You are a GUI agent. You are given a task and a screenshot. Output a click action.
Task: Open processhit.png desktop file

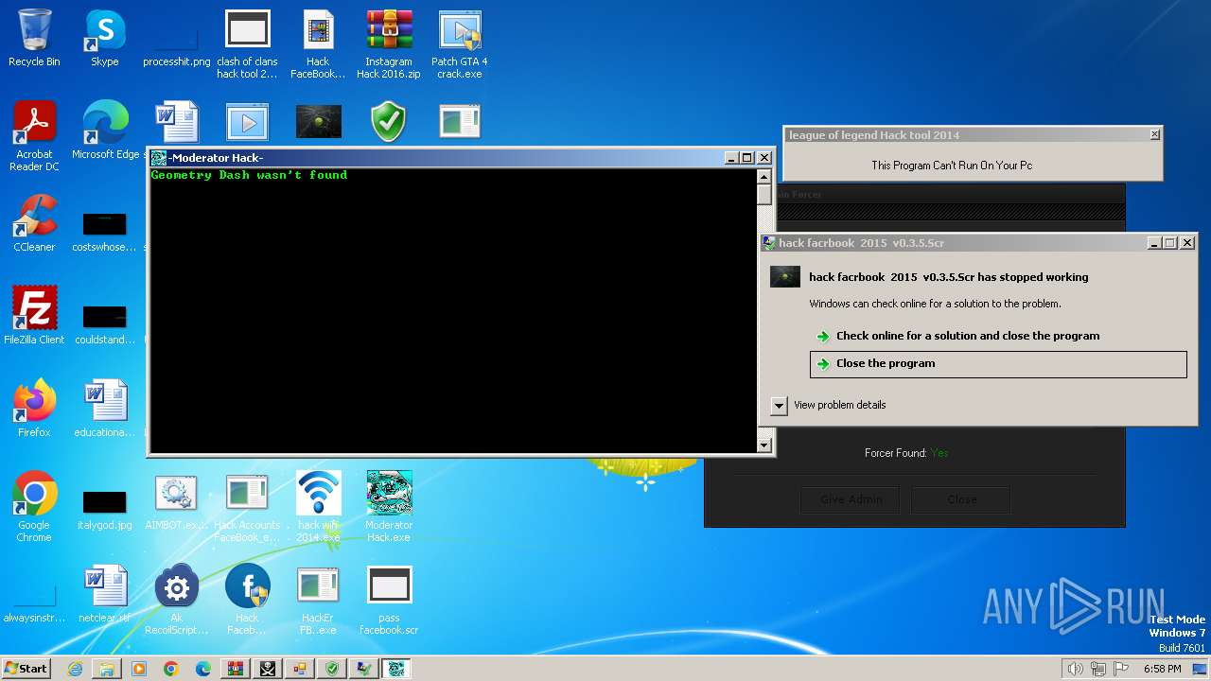176,43
